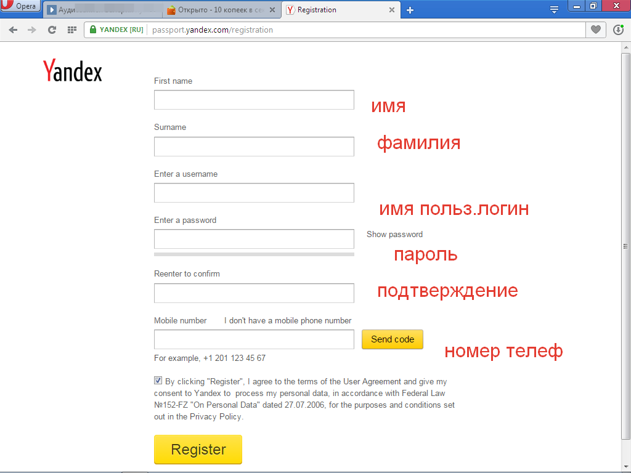
Task: Focus the First name field
Action: [254, 100]
